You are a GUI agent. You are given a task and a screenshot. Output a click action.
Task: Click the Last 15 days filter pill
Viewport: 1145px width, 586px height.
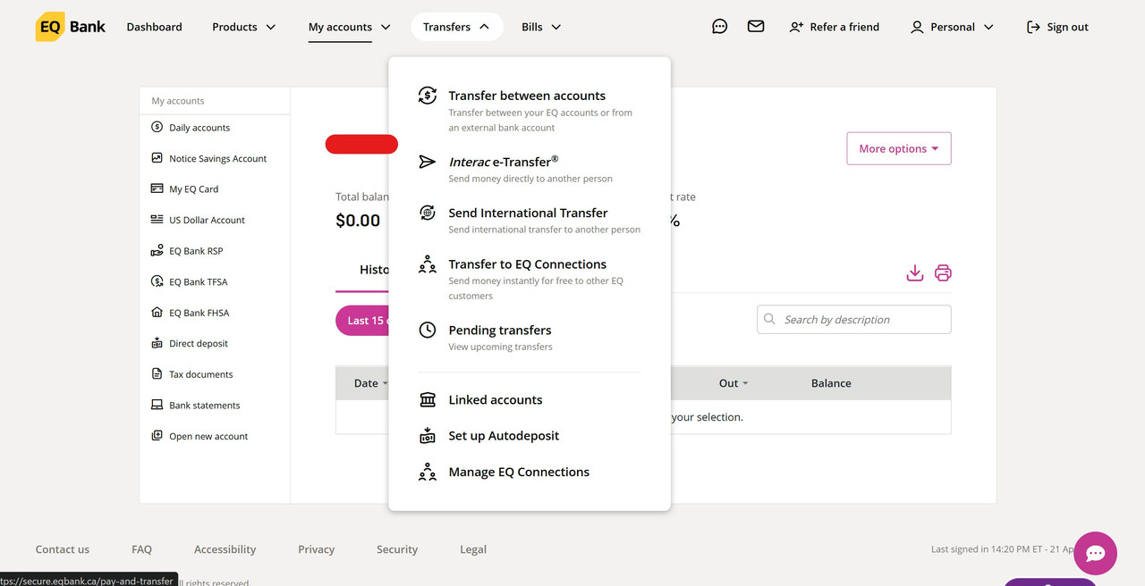tap(362, 321)
